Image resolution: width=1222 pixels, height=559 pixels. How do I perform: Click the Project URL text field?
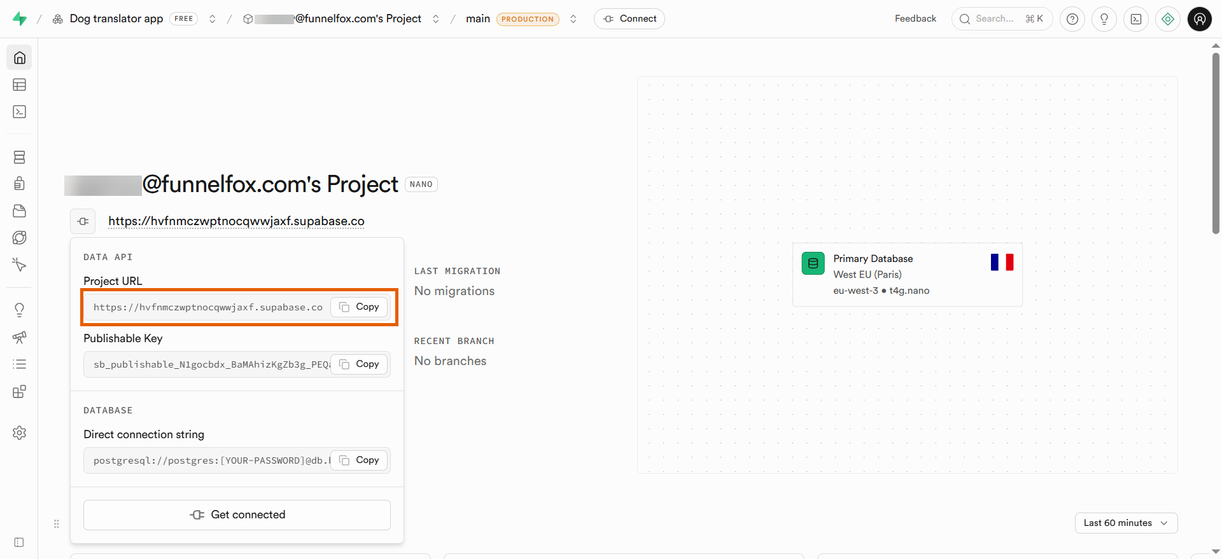(237, 307)
